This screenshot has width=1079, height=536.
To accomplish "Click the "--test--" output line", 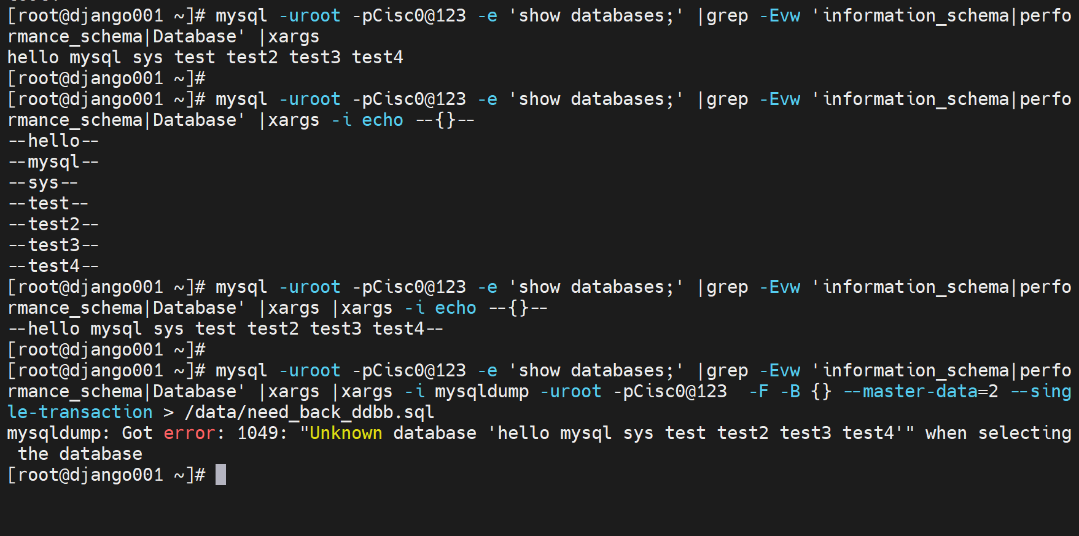I will click(49, 204).
